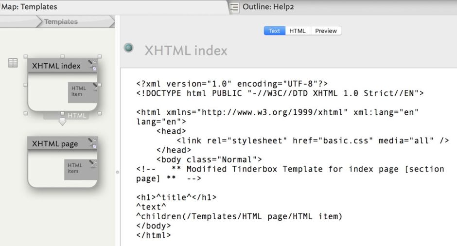457x246 pixels.
Task: Select the XHTML index note title bar
Action: pyautogui.click(x=56, y=66)
